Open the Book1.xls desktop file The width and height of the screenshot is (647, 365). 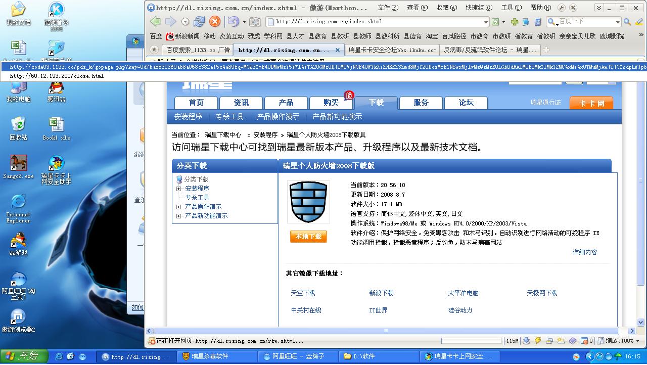click(x=57, y=128)
